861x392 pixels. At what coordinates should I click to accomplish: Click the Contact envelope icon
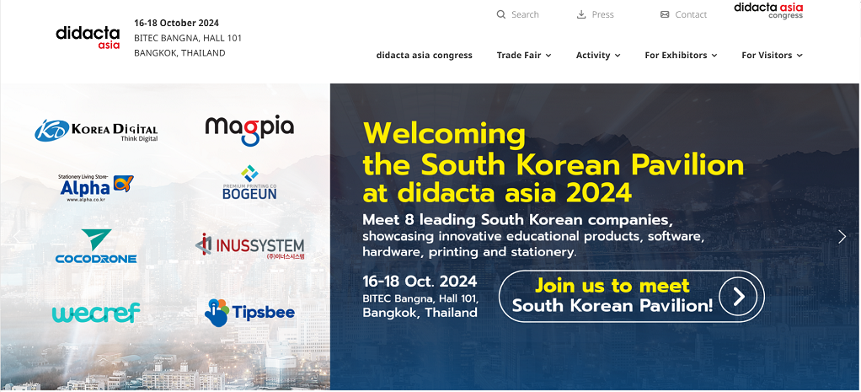tap(665, 15)
